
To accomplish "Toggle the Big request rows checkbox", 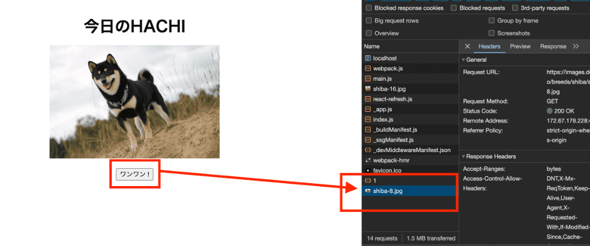I will coord(369,21).
